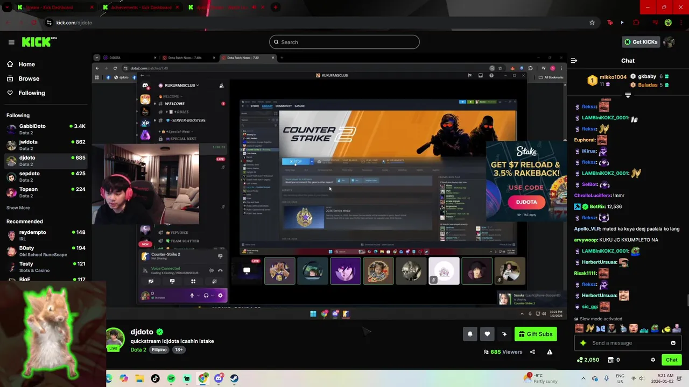Open B0aty recommended channel
This screenshot has width=689, height=387.
(x=46, y=251)
